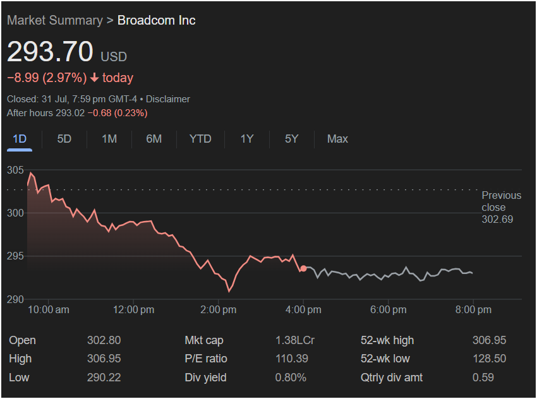Click the Closed: 31 Jul timestamp text

click(72, 99)
